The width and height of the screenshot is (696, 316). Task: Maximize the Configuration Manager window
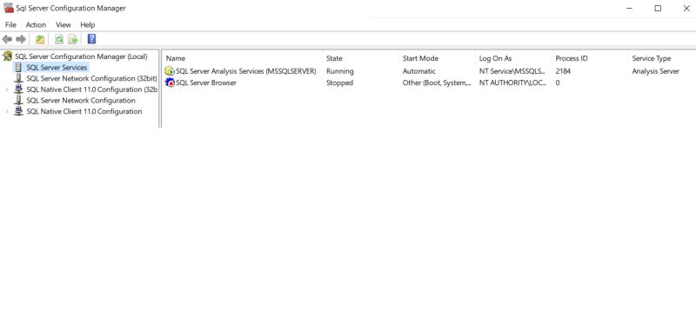pyautogui.click(x=658, y=9)
